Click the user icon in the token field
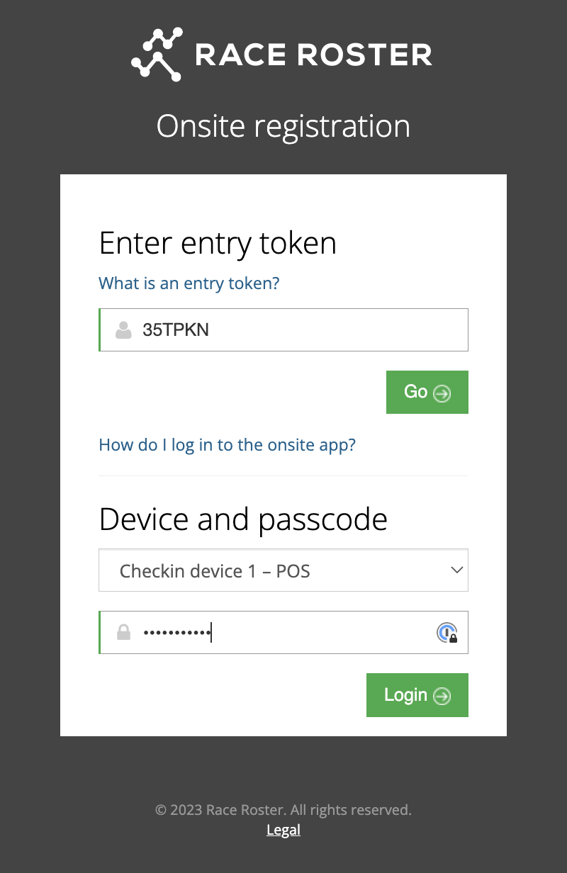 tap(123, 330)
